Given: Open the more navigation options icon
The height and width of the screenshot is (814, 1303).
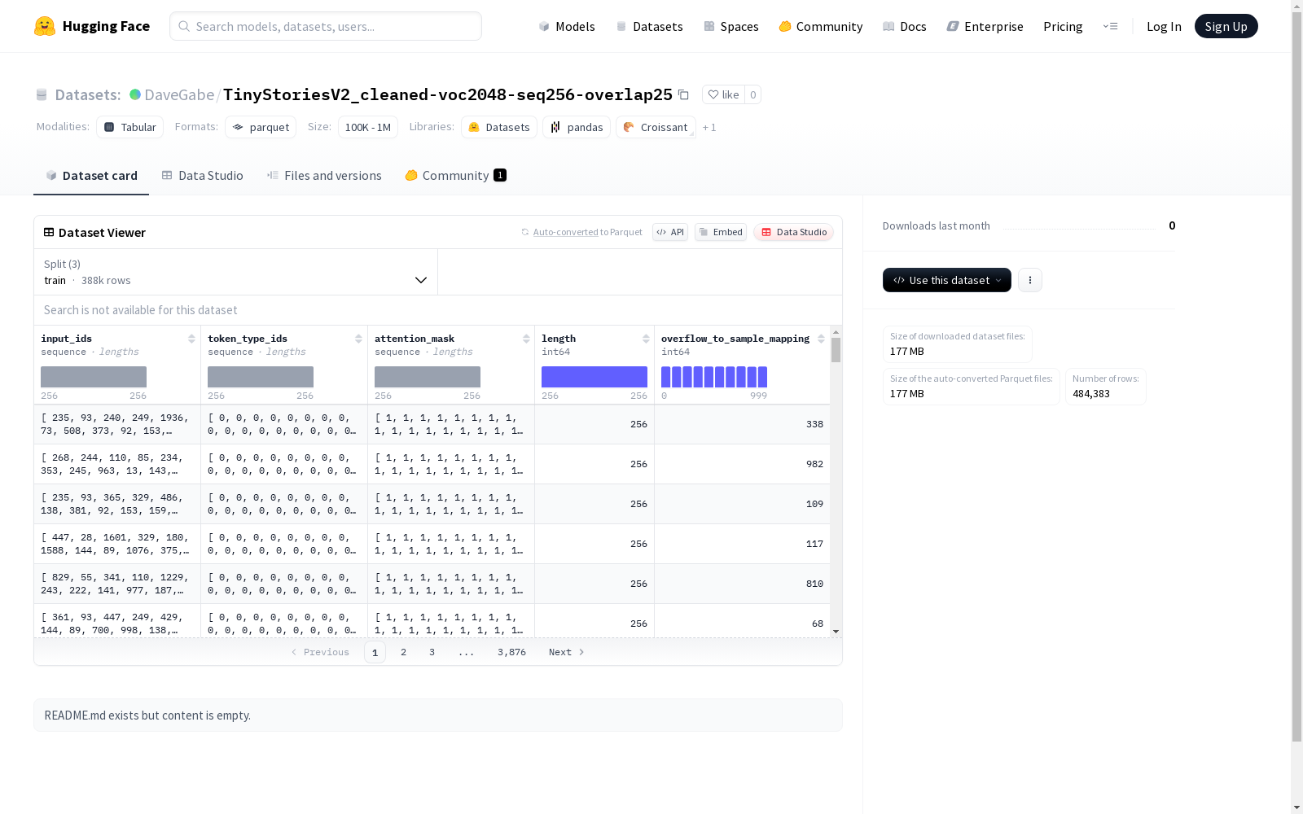Looking at the screenshot, I should pyautogui.click(x=1110, y=26).
